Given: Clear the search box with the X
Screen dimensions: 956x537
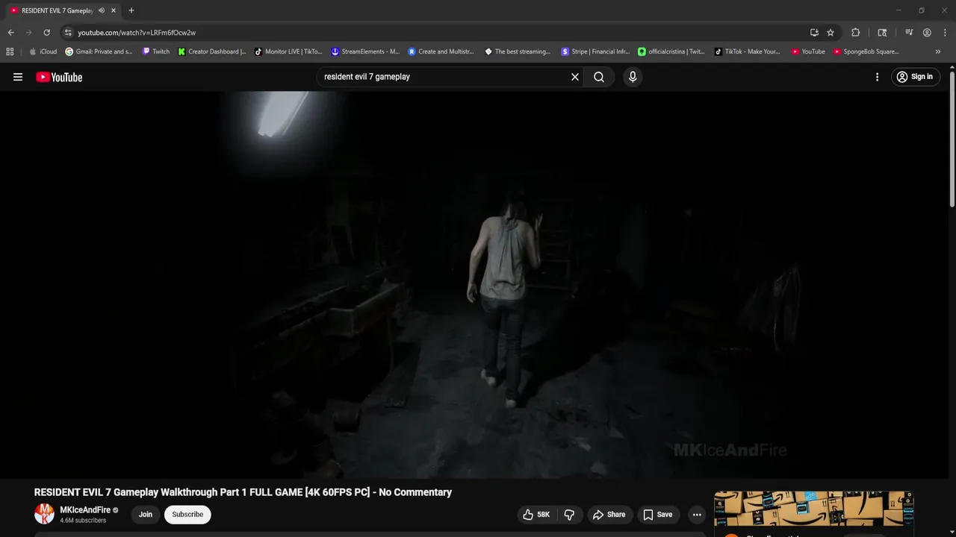Looking at the screenshot, I should [575, 77].
